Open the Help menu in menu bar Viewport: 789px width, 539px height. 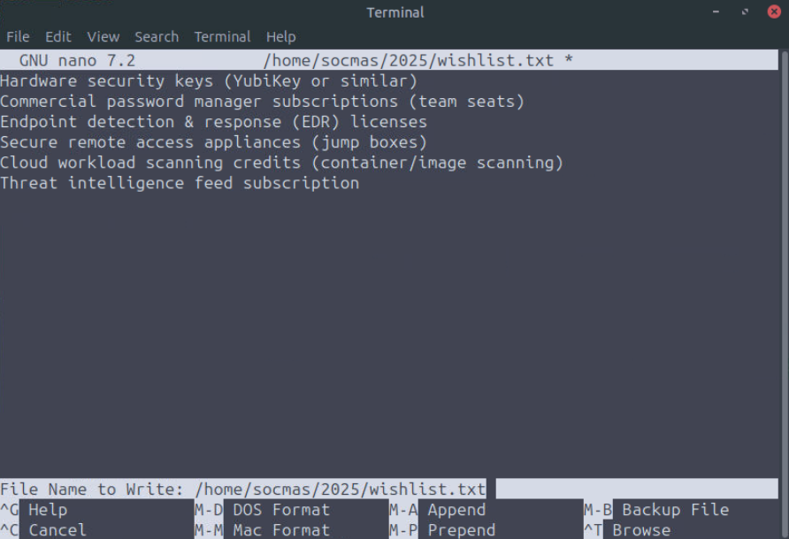(280, 36)
